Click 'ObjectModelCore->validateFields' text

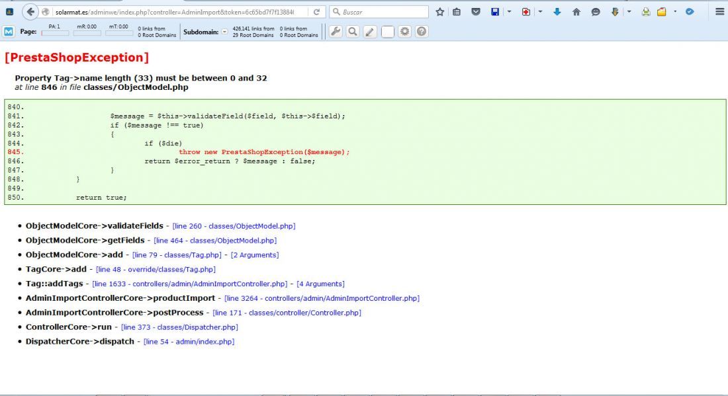pos(94,226)
